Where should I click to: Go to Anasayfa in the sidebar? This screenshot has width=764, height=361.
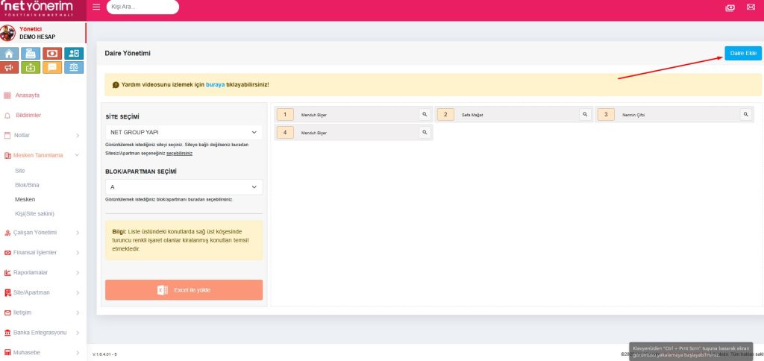27,95
